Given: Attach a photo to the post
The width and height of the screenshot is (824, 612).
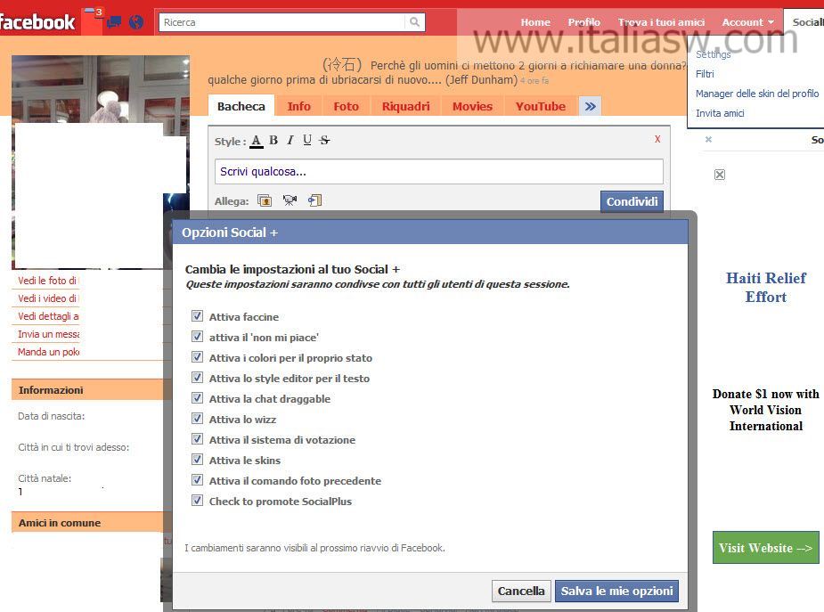Looking at the screenshot, I should [265, 200].
